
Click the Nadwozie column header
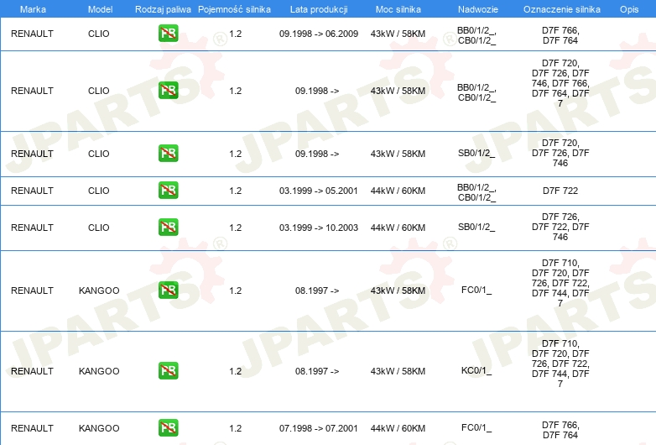tap(478, 9)
